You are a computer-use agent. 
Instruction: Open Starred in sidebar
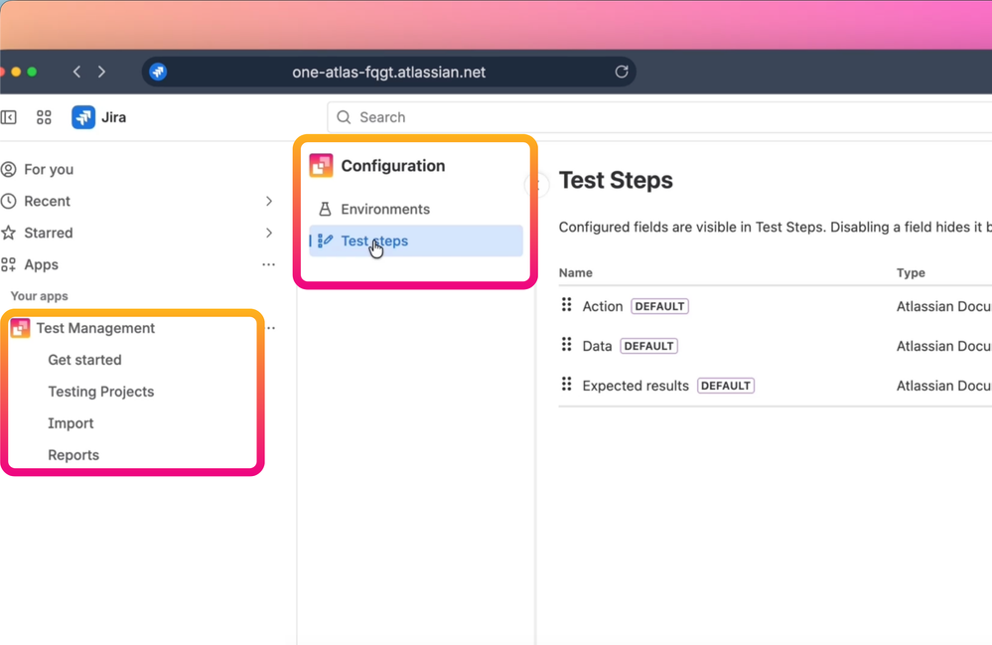point(49,233)
